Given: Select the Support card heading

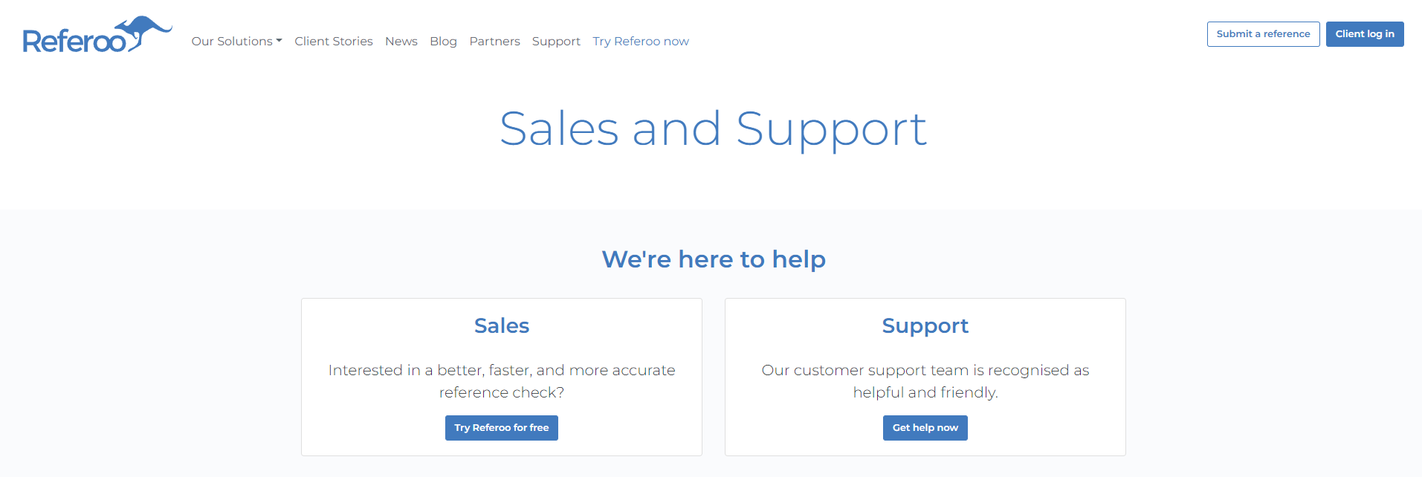Looking at the screenshot, I should (x=925, y=325).
